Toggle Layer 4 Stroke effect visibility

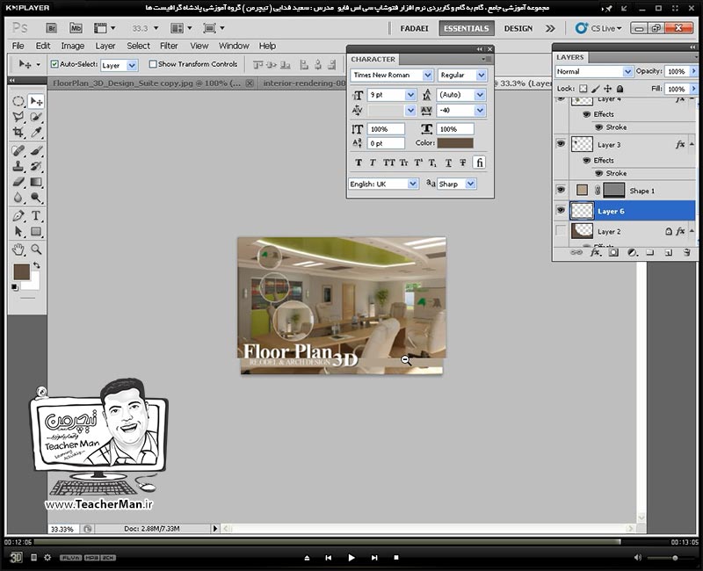click(x=598, y=127)
